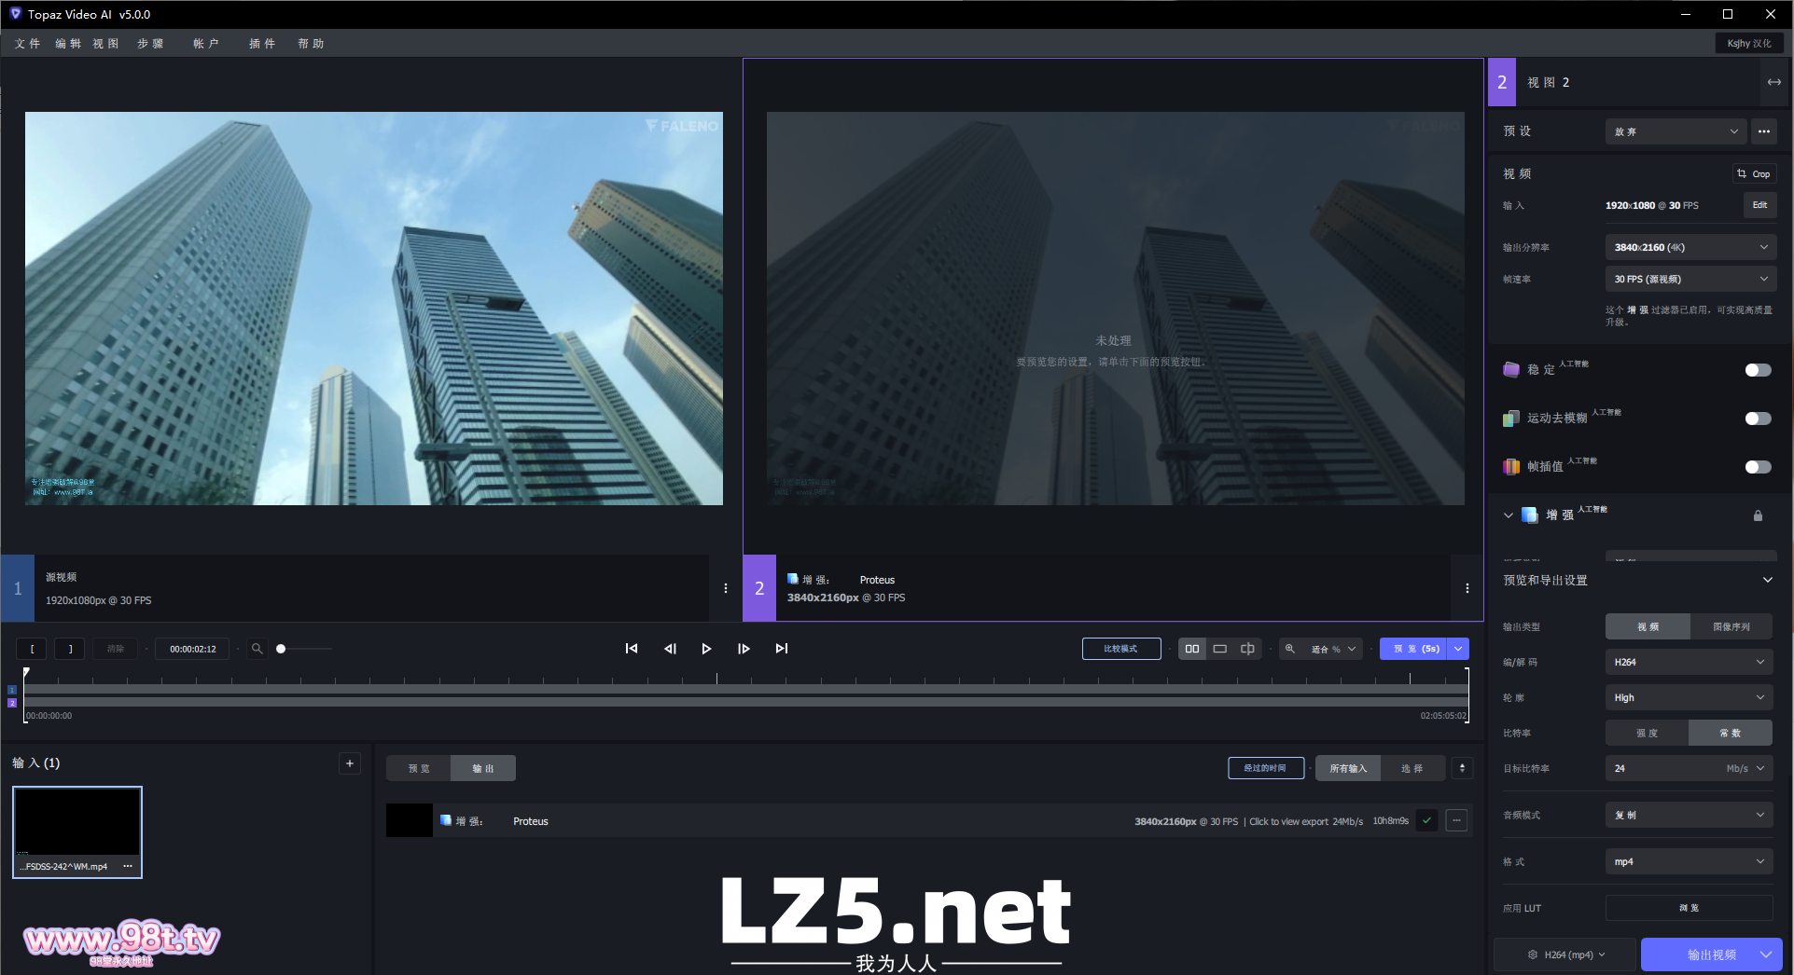
Task: Toggle the 帧插值 frame interpolation switch
Action: coord(1758,467)
